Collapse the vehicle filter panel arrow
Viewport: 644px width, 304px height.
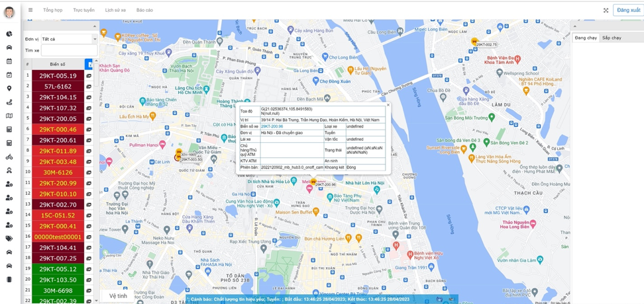[x=95, y=26]
